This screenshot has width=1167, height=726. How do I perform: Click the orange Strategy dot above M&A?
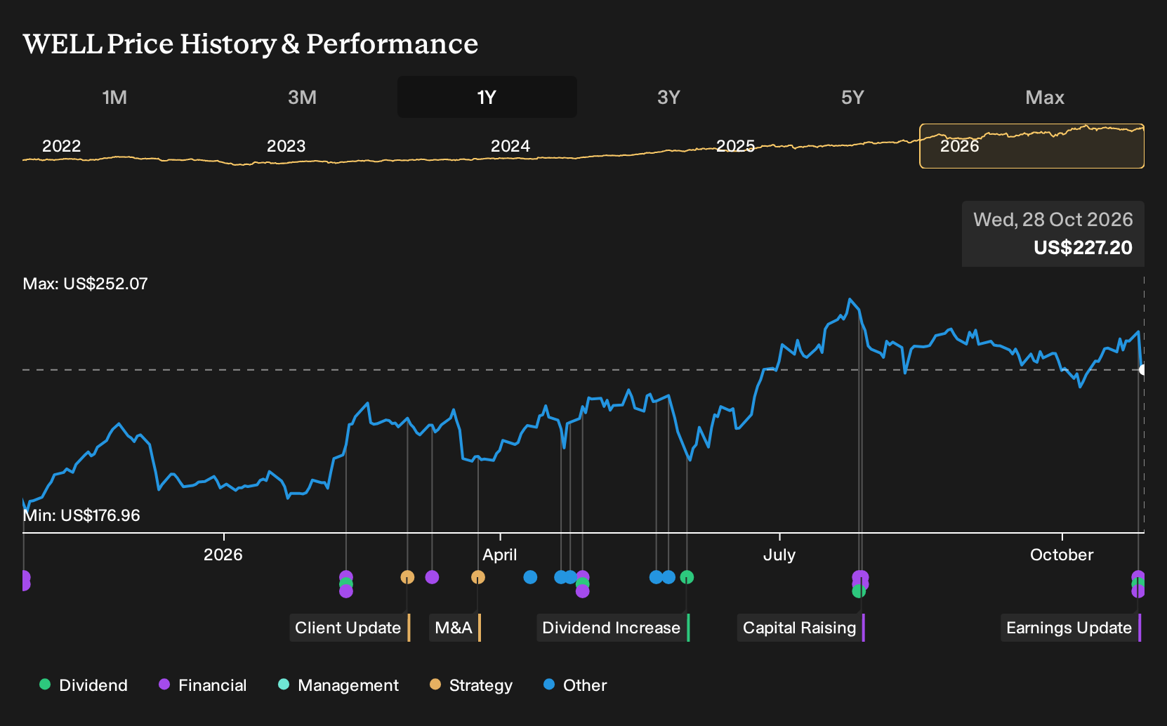click(x=478, y=577)
